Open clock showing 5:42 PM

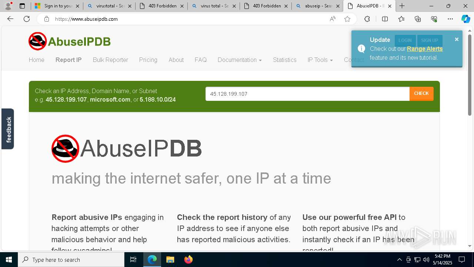point(443,260)
